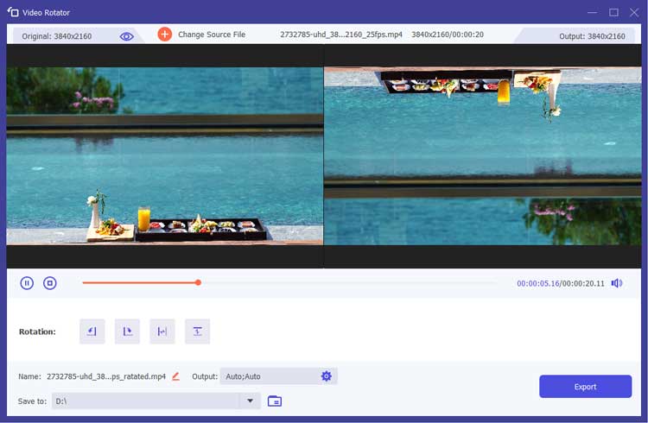Edit the output file name pencil icon
Viewport: 648px width, 423px height.
(x=175, y=376)
